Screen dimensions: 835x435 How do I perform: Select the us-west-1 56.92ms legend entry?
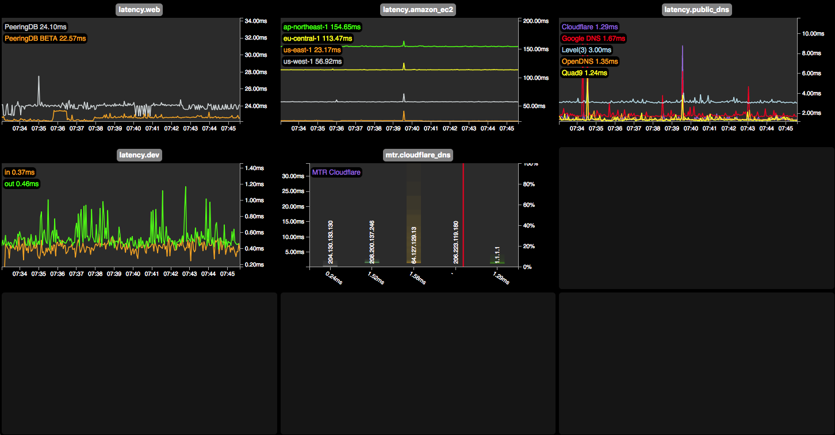pyautogui.click(x=312, y=61)
